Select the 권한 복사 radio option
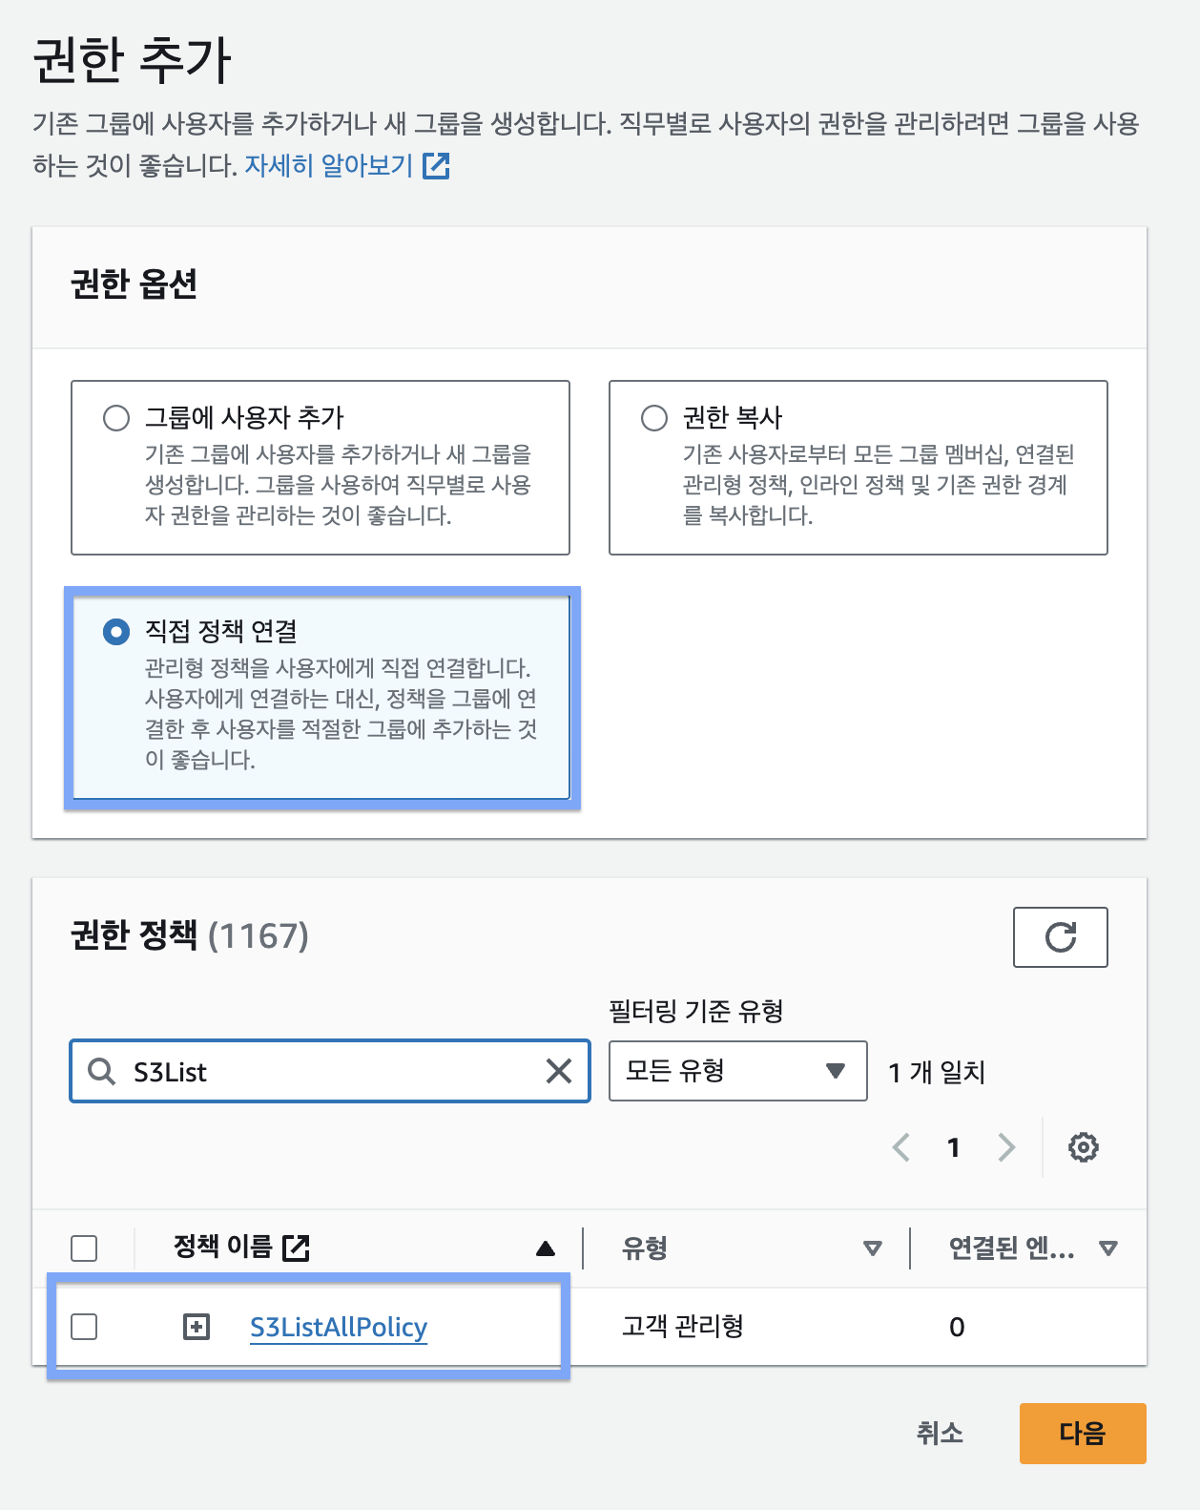 pyautogui.click(x=654, y=418)
